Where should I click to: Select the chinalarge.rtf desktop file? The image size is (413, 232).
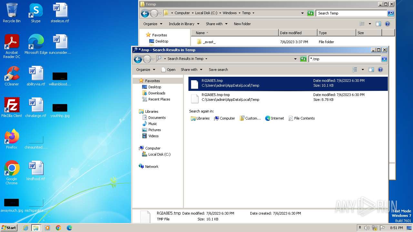pos(36,108)
